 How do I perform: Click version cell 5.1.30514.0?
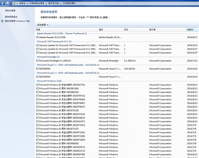(x=130, y=61)
